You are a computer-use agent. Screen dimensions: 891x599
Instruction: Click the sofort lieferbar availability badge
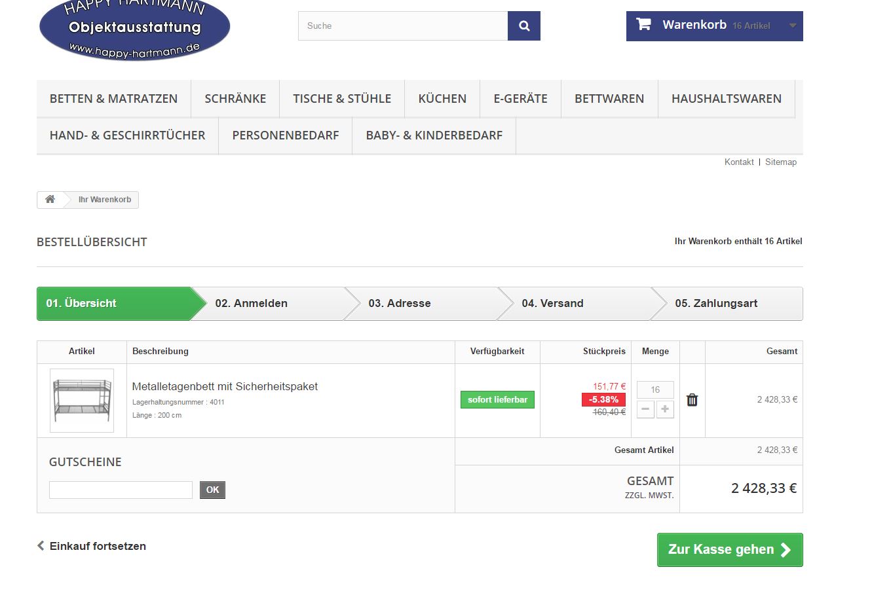click(x=497, y=400)
